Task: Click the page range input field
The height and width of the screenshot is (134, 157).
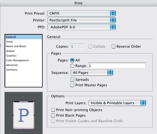Action: [117, 66]
